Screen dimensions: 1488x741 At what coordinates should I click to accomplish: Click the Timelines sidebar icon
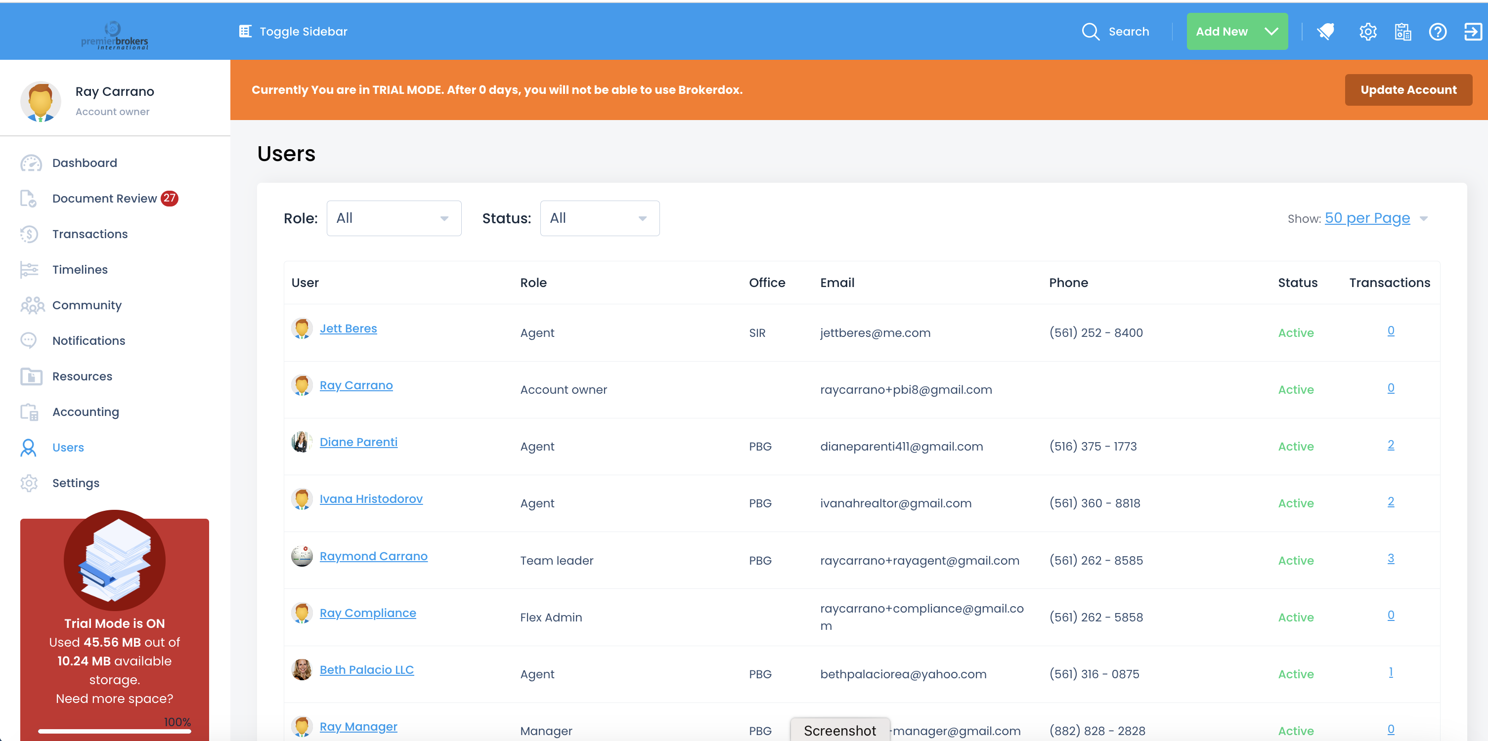29,270
